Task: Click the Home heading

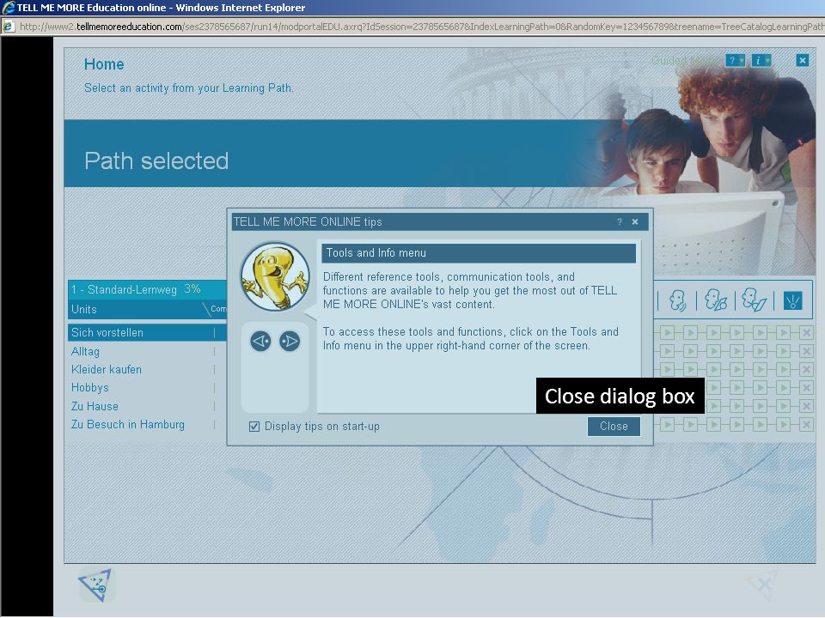Action: point(104,64)
